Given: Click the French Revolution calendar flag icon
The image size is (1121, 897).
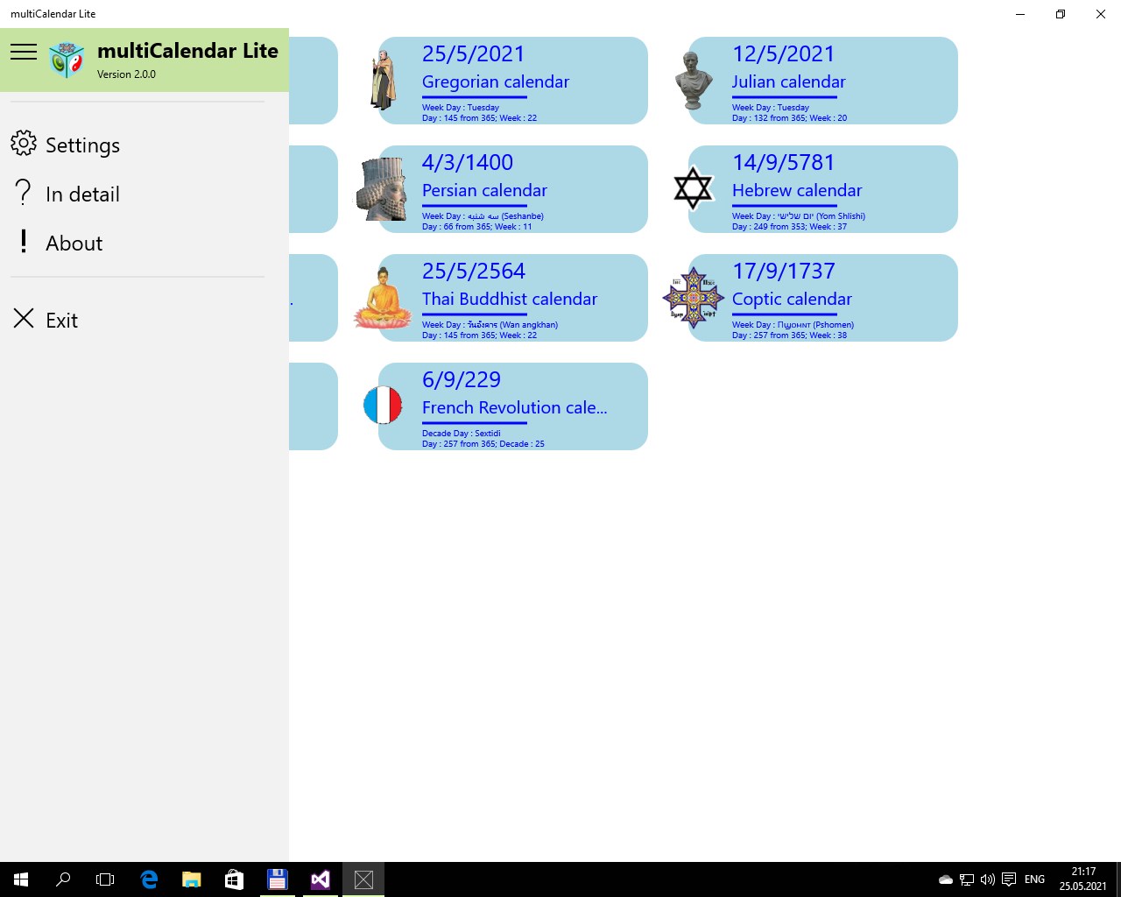Looking at the screenshot, I should (x=383, y=406).
